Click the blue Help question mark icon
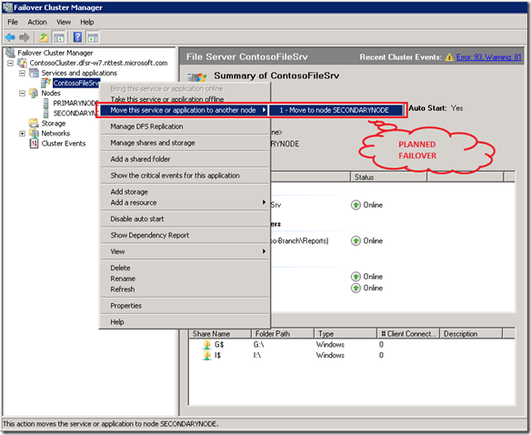The height and width of the screenshot is (435, 531). click(77, 37)
